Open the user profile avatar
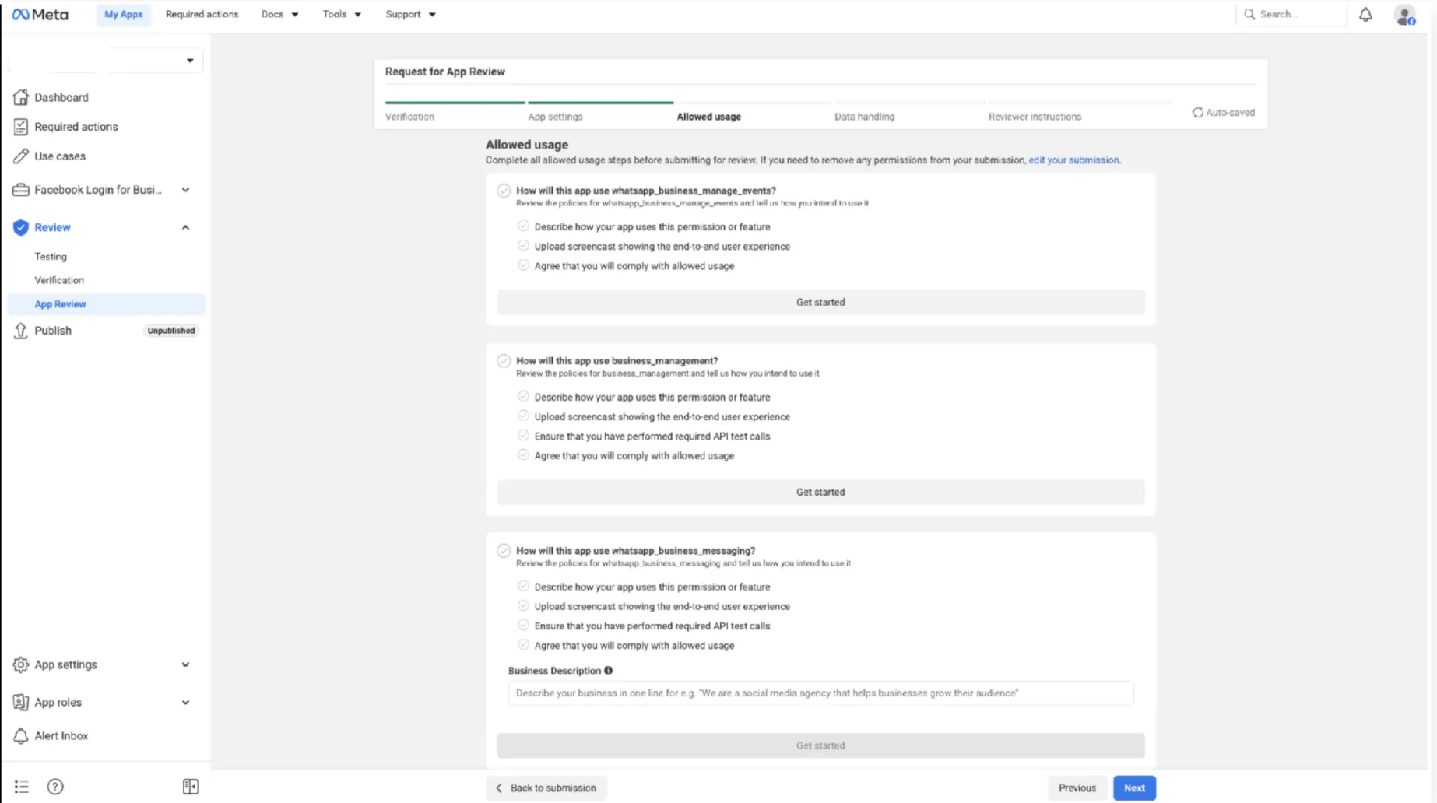This screenshot has height=803, width=1437. [1404, 15]
